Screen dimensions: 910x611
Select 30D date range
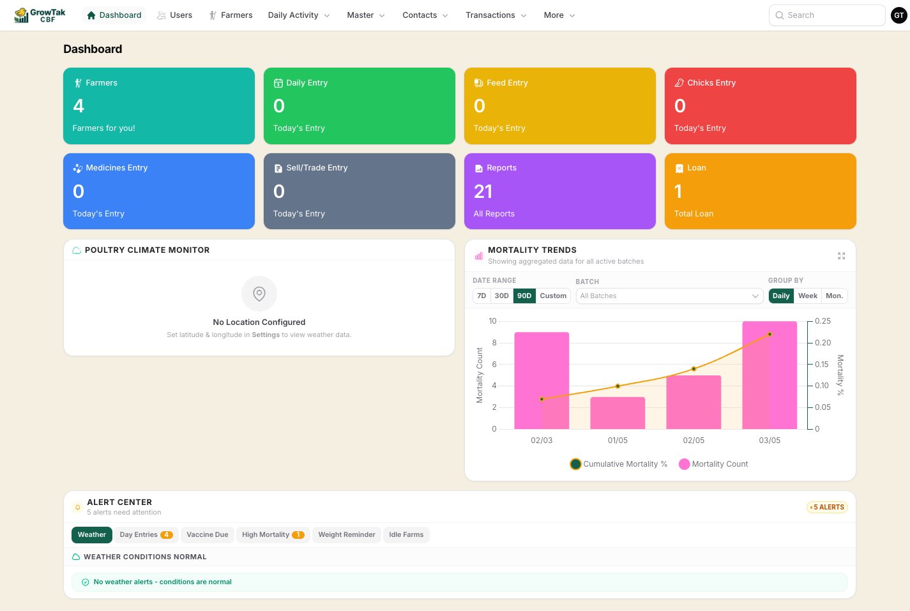coord(502,296)
